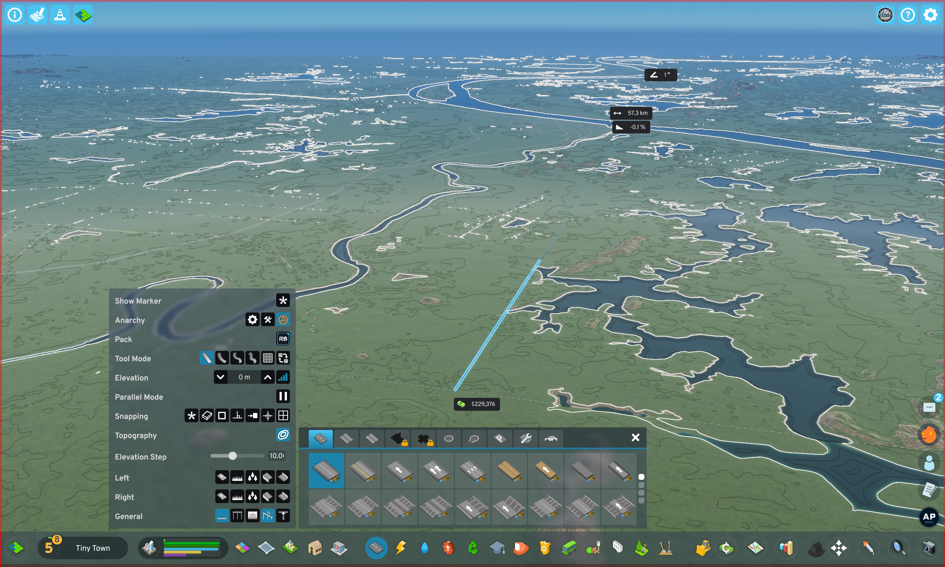945x567 pixels.
Task: Select the two arrow one-way road
Action: click(x=436, y=471)
